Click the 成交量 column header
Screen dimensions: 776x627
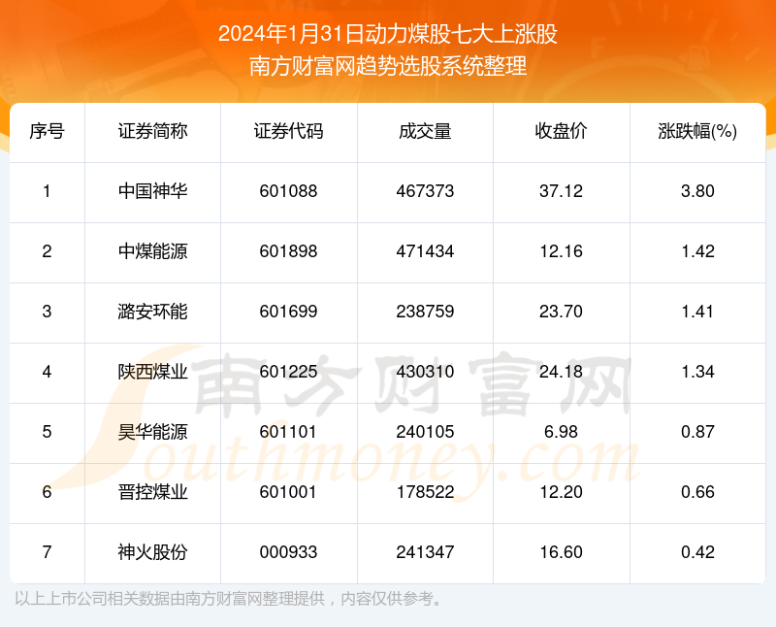coord(425,132)
